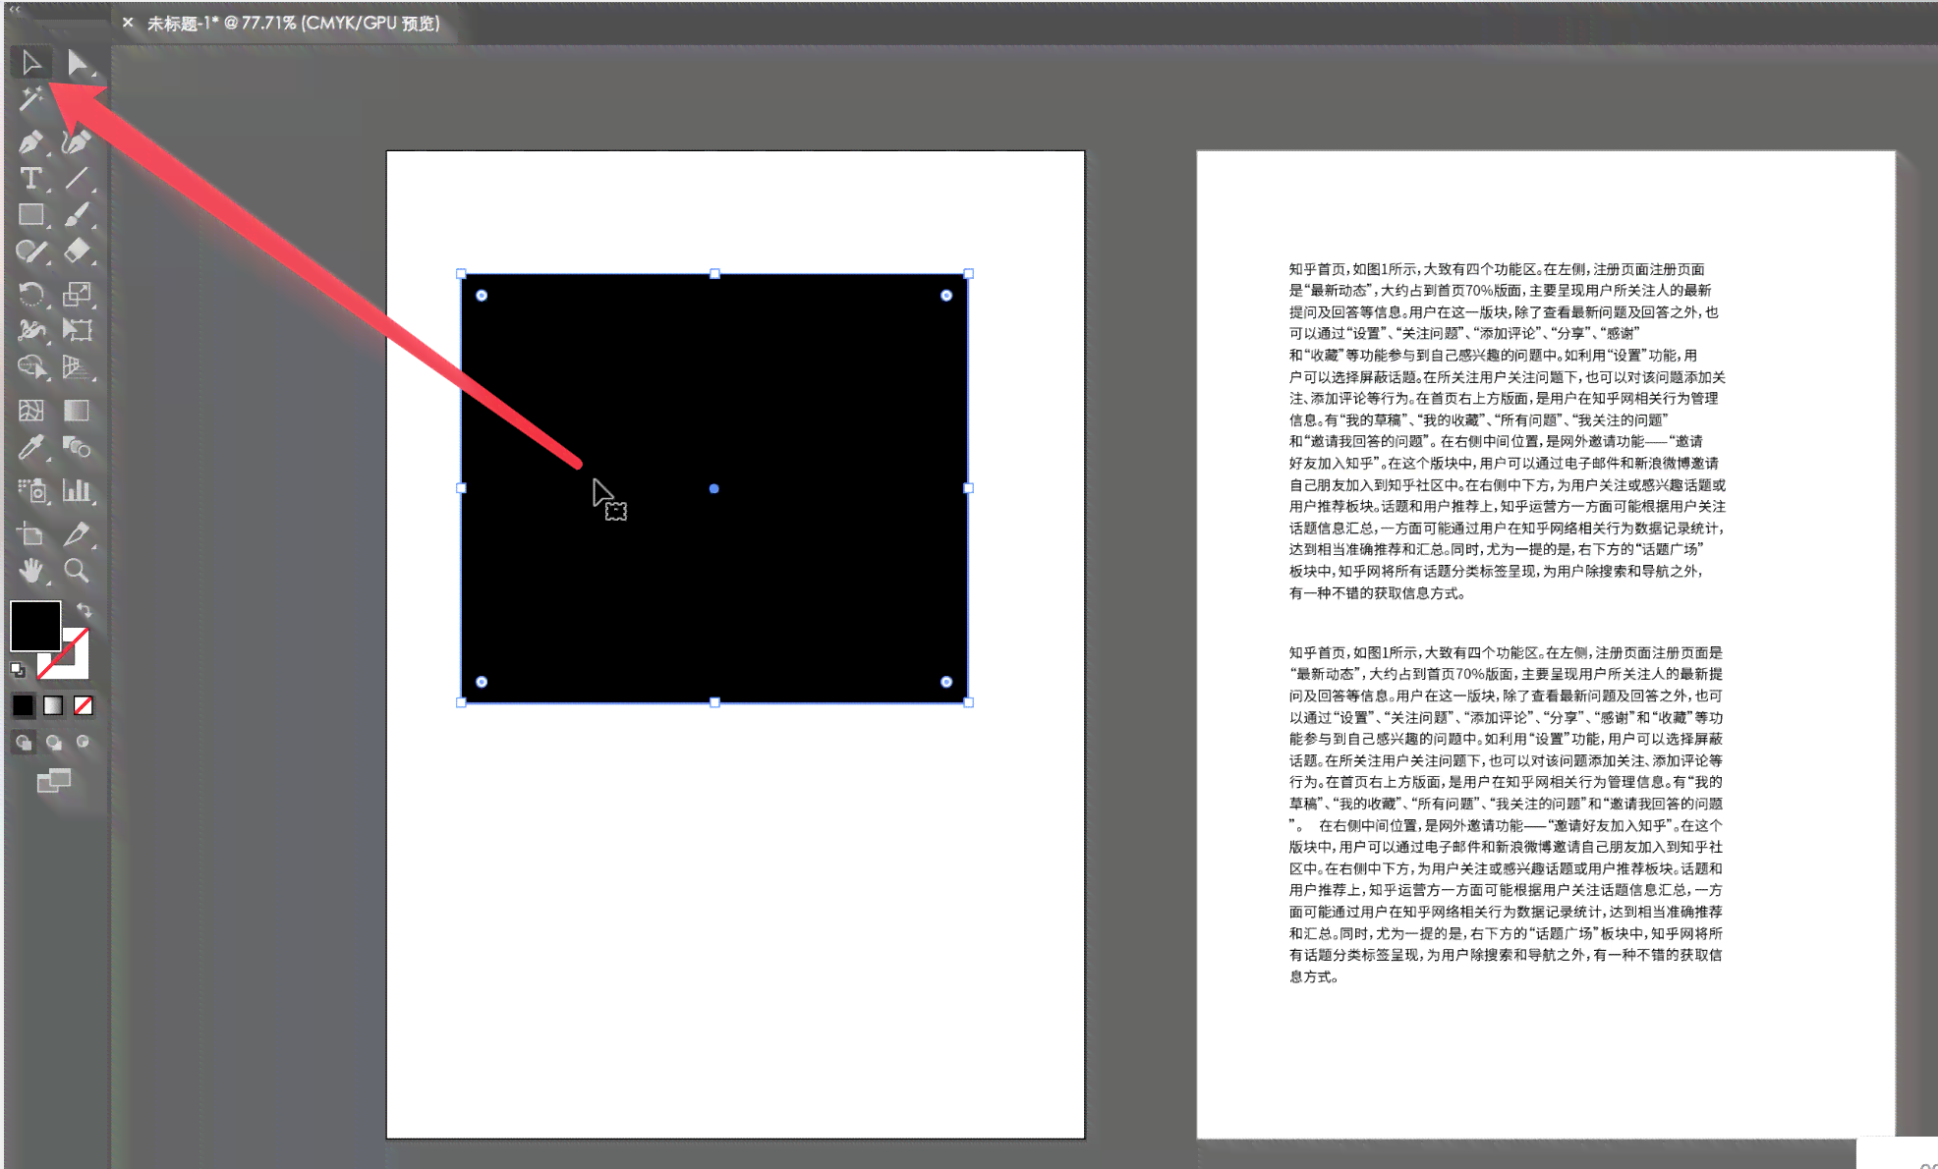Select the Magic Wand tool
Screen dimensions: 1938x1169
(x=31, y=100)
